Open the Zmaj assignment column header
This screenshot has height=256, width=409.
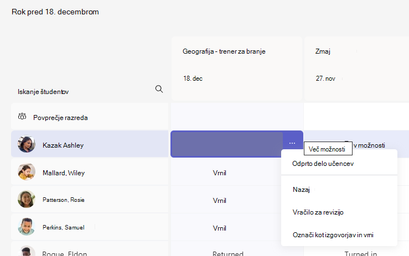tap(356, 69)
